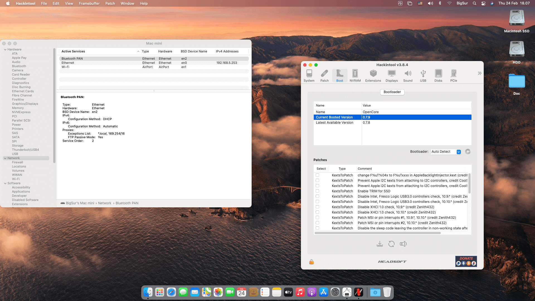The width and height of the screenshot is (535, 301).
Task: Click the Sound toolbar icon
Action: 408,76
